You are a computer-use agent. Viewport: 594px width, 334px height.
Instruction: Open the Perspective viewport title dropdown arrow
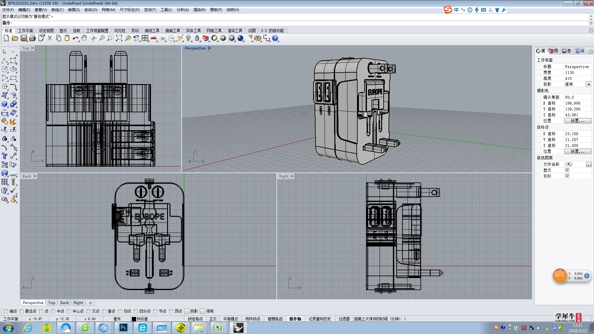pyautogui.click(x=210, y=48)
